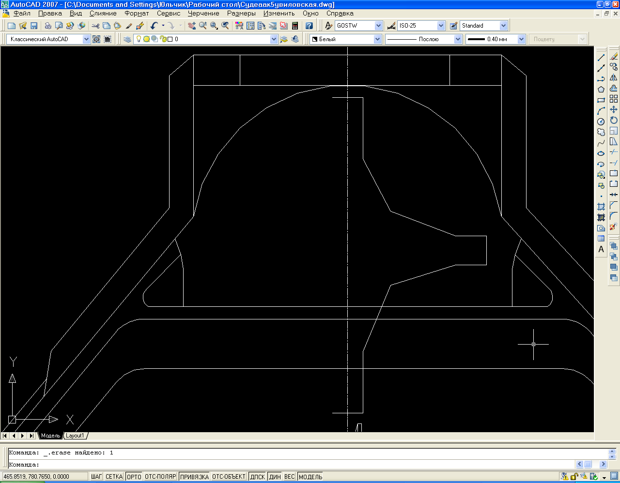Open the Черчение menu
The image size is (620, 483).
pyautogui.click(x=203, y=14)
